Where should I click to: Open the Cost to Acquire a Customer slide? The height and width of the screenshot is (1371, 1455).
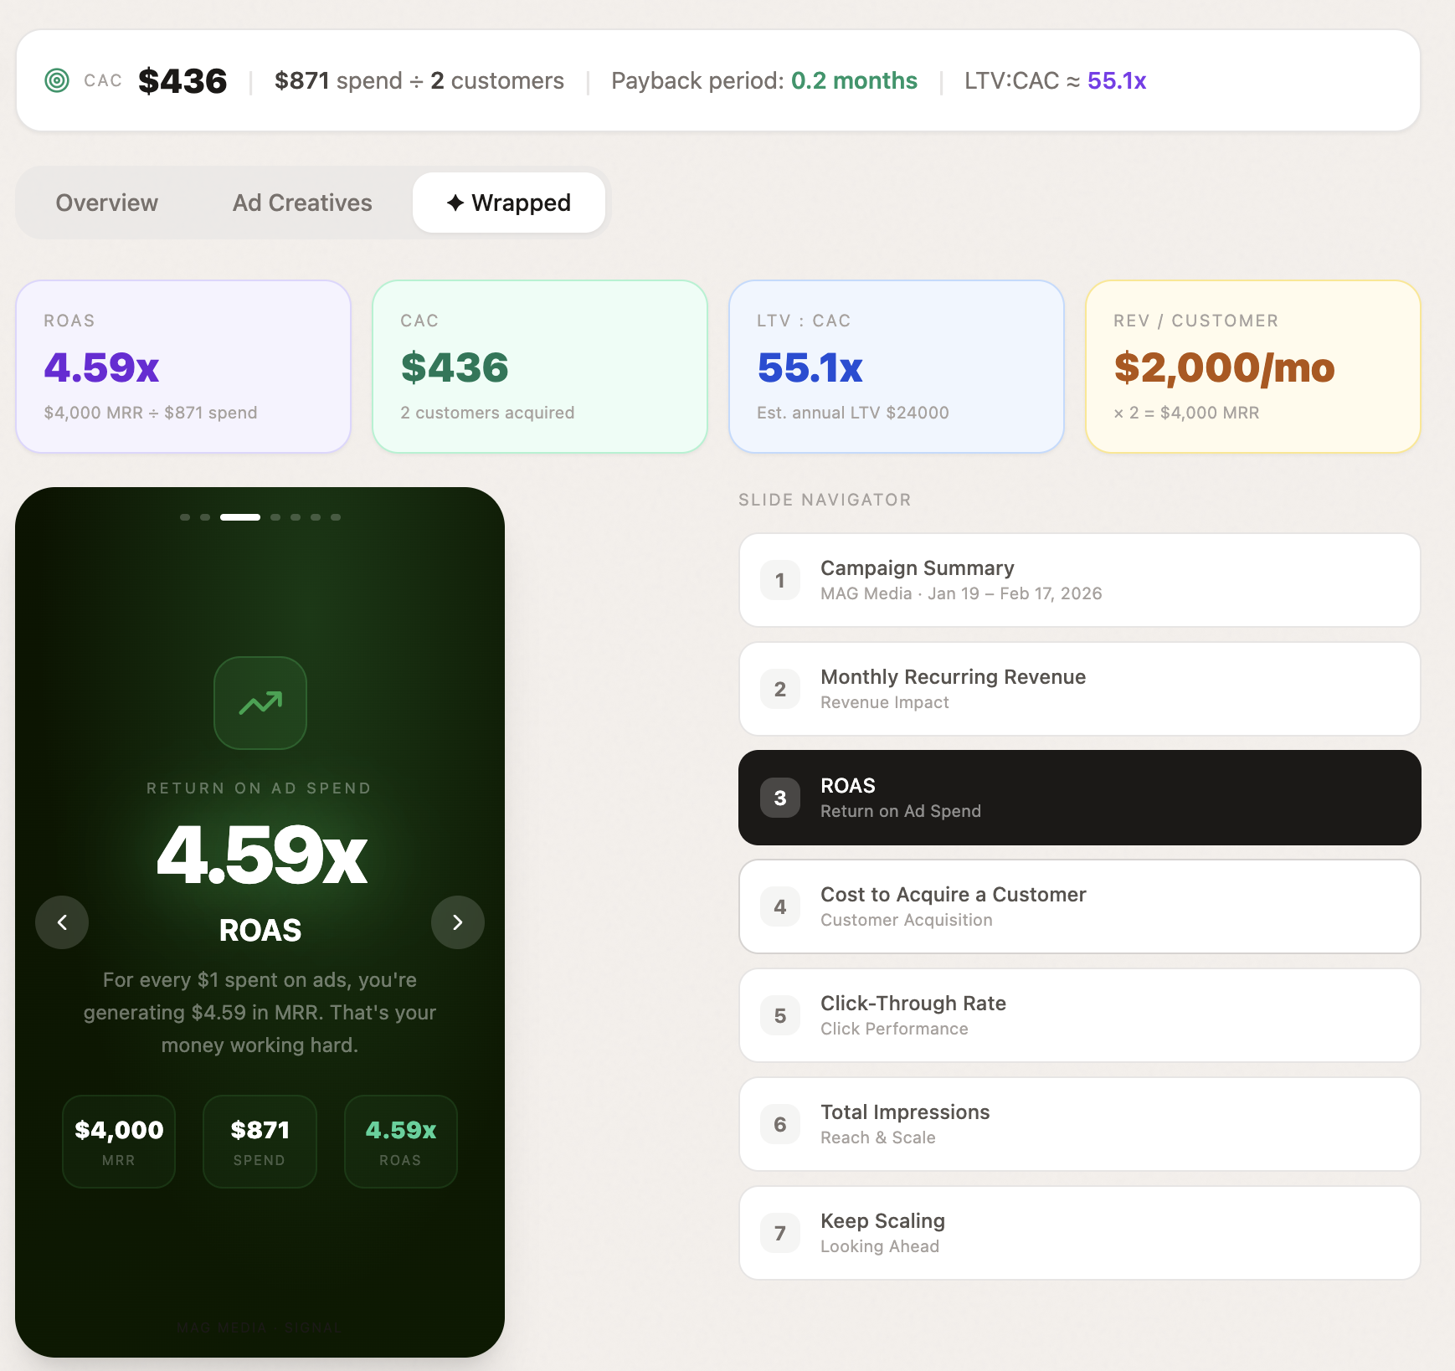pos(1078,906)
